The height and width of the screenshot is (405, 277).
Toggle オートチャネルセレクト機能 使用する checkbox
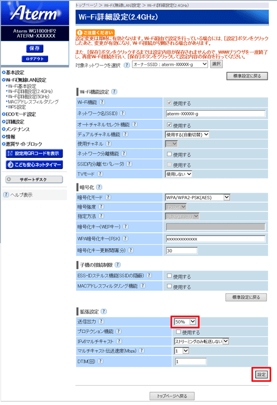click(169, 125)
